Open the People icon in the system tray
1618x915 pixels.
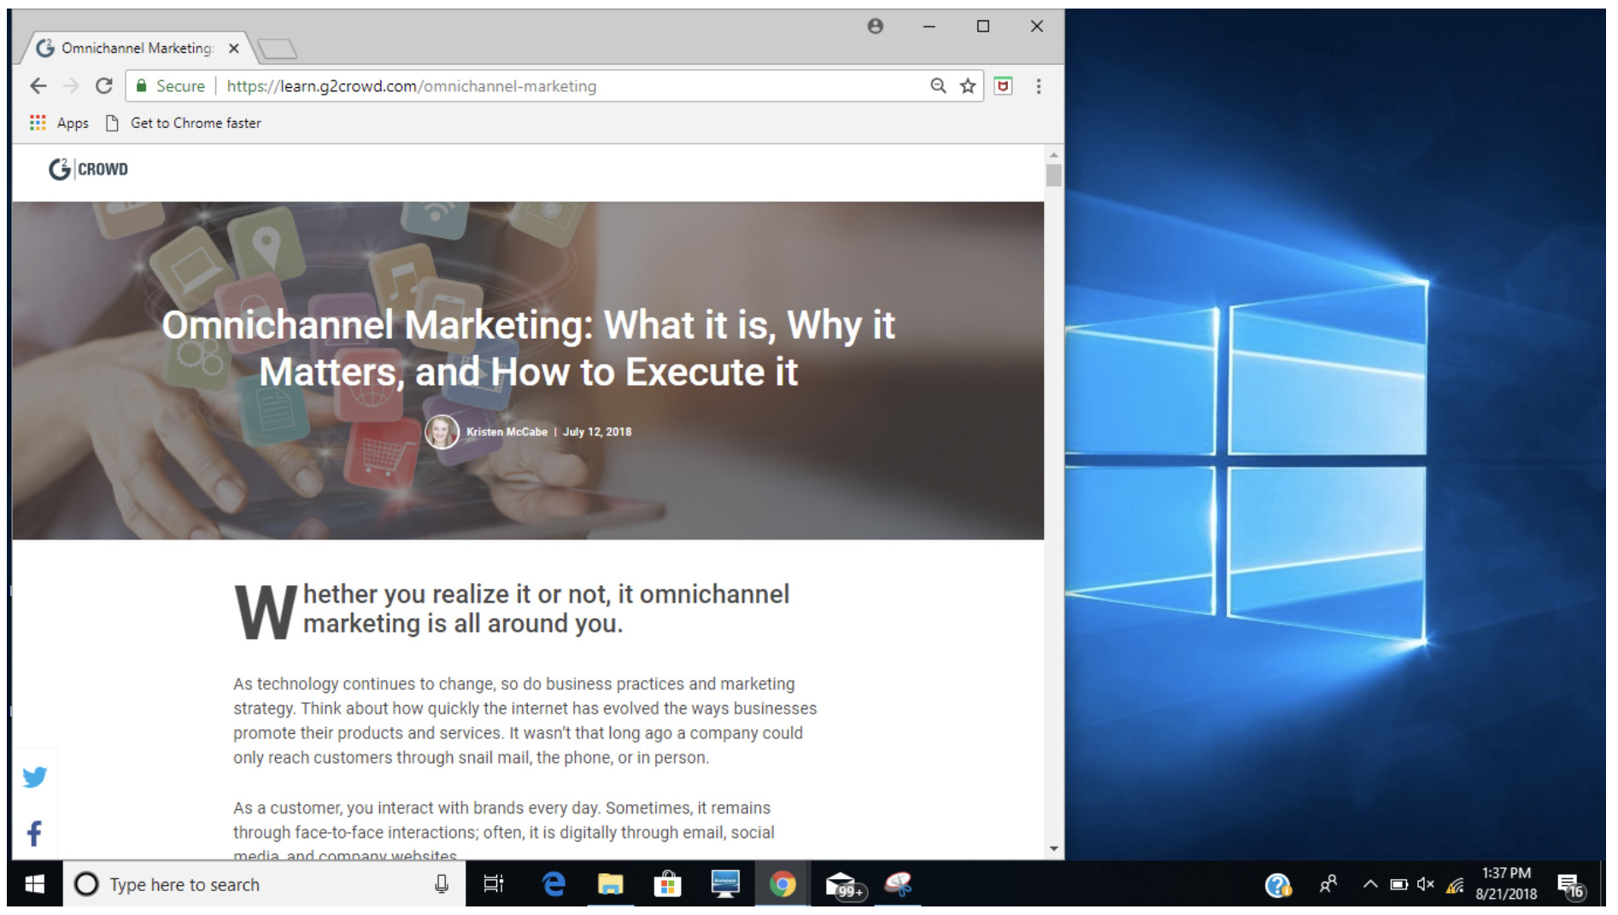pyautogui.click(x=1328, y=884)
